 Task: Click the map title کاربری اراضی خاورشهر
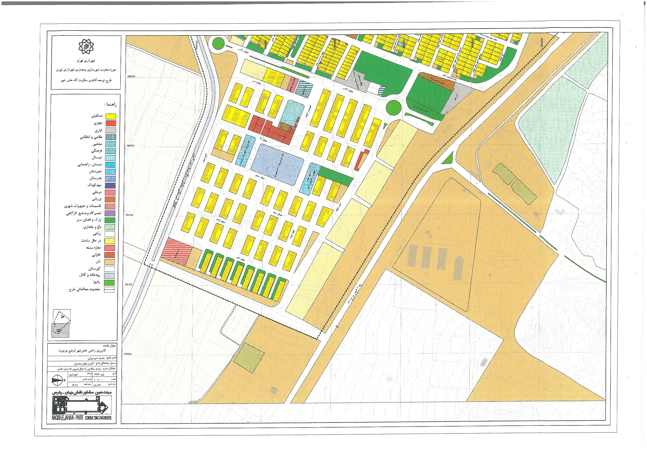(82, 351)
